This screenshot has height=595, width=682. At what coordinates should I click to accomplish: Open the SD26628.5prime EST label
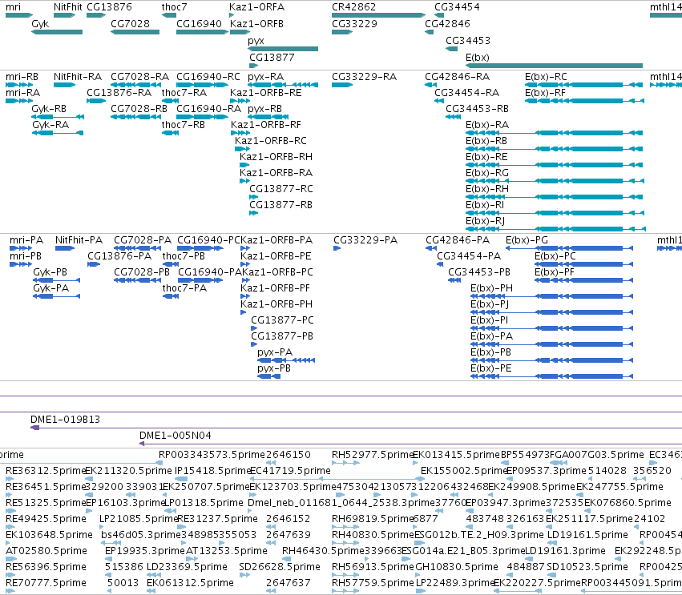(280, 567)
